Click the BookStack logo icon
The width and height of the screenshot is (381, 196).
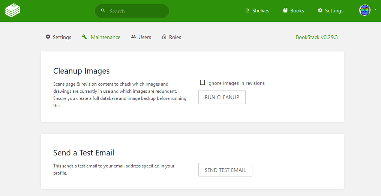[12, 11]
